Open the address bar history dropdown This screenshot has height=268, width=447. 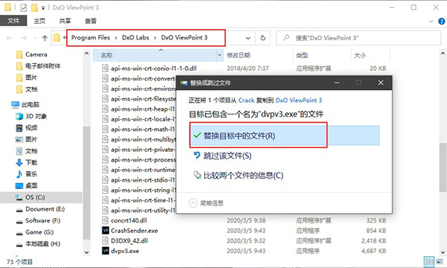tap(248, 38)
